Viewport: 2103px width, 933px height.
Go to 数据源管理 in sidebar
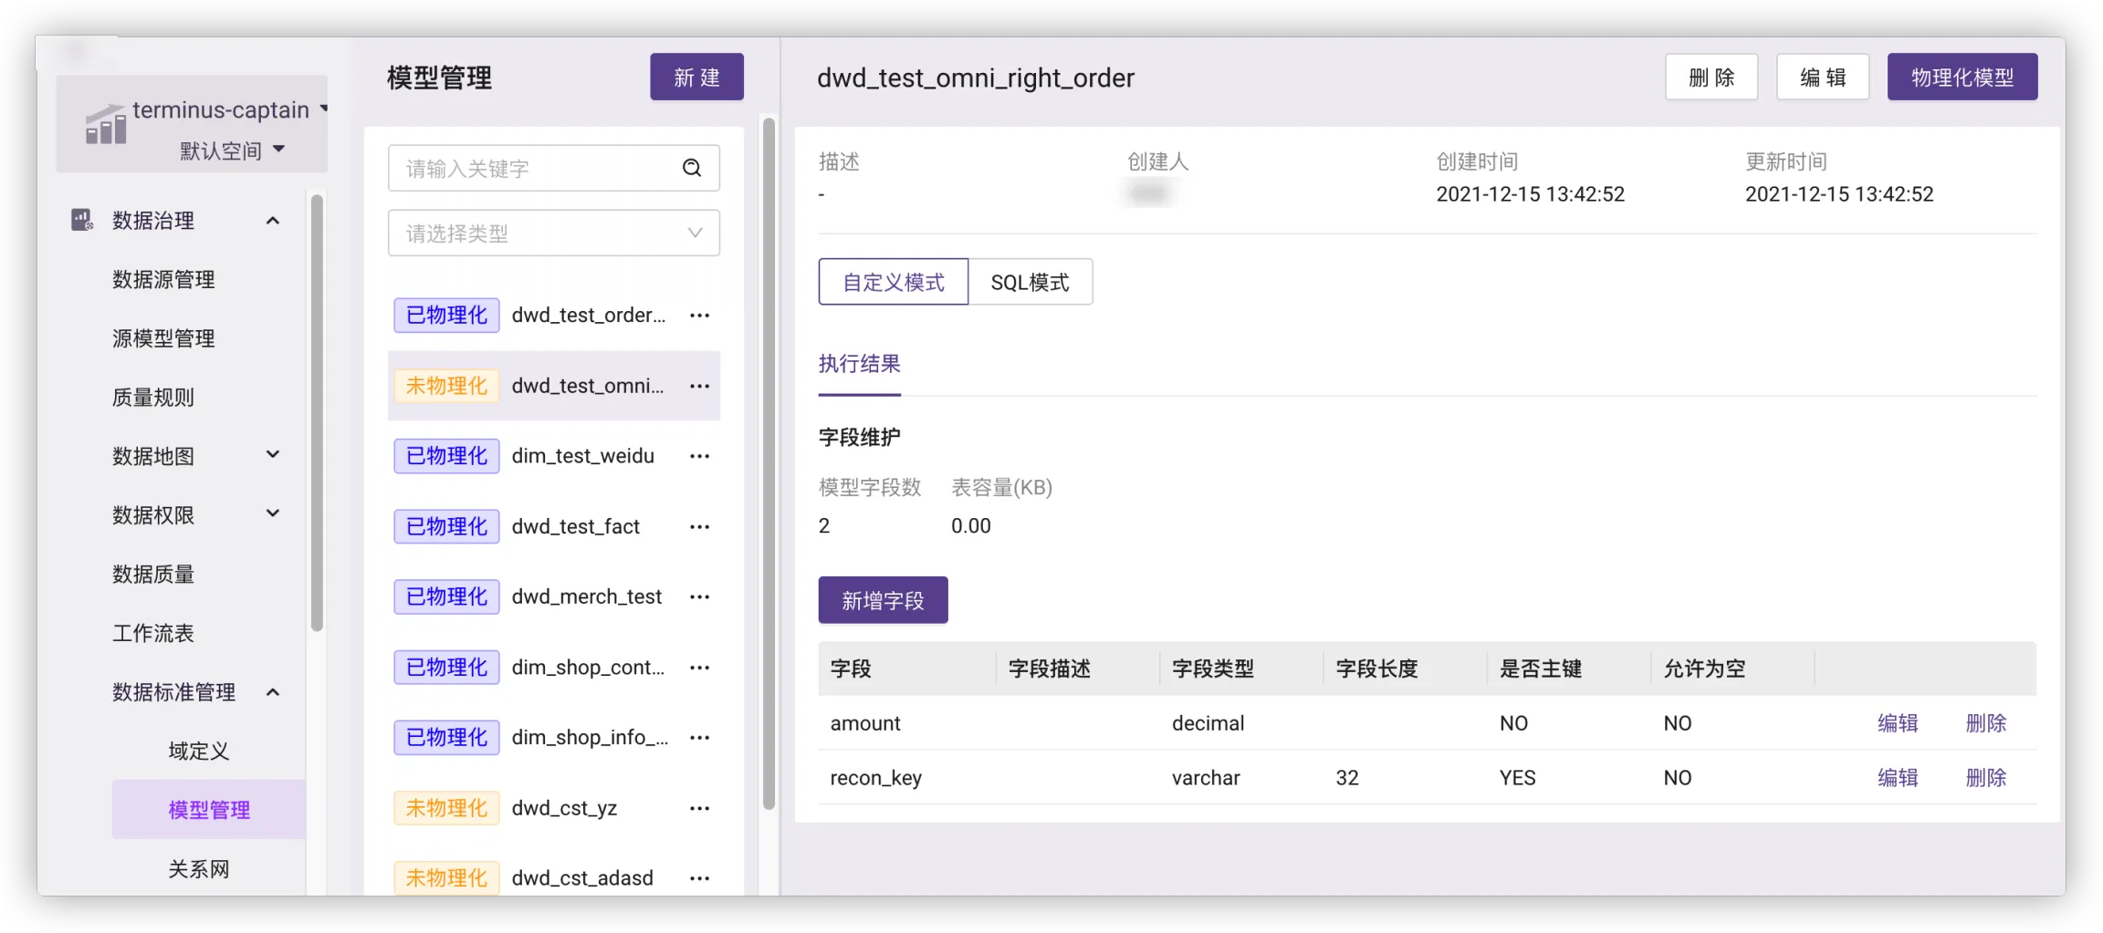(163, 279)
